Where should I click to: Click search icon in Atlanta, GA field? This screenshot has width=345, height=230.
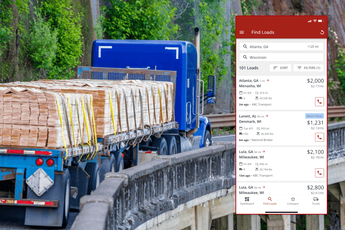[x=245, y=47]
